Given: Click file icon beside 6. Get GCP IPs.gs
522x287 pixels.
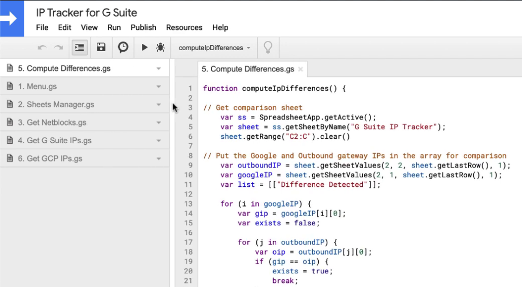Looking at the screenshot, I should click(10, 158).
